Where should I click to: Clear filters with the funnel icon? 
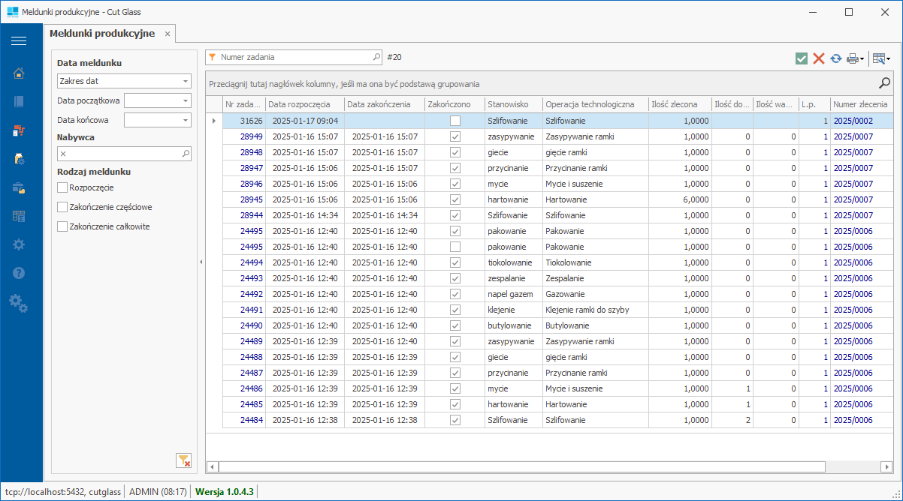(183, 460)
